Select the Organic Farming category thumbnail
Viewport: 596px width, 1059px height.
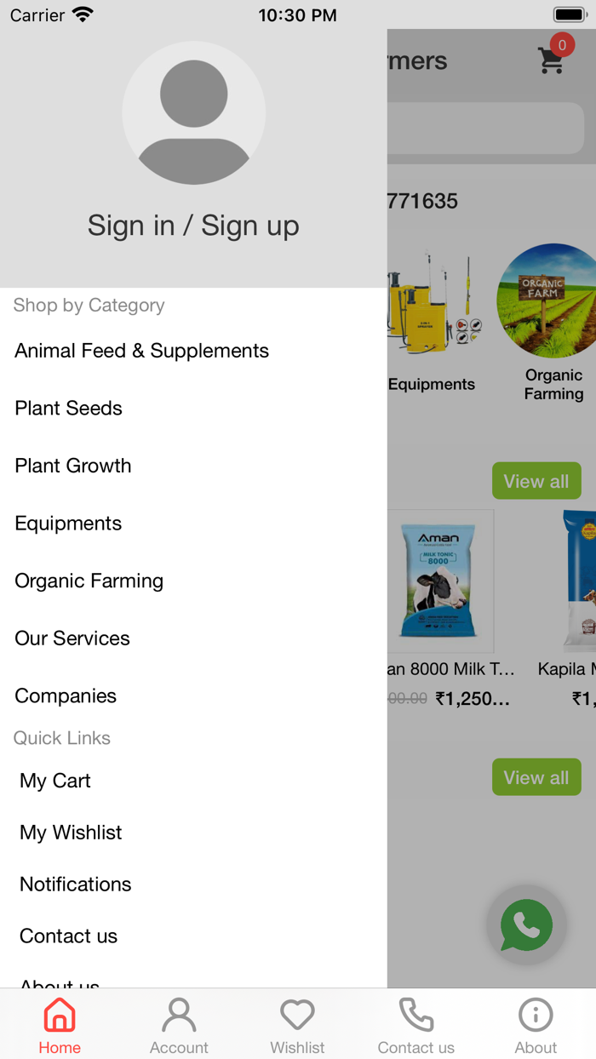pyautogui.click(x=547, y=300)
